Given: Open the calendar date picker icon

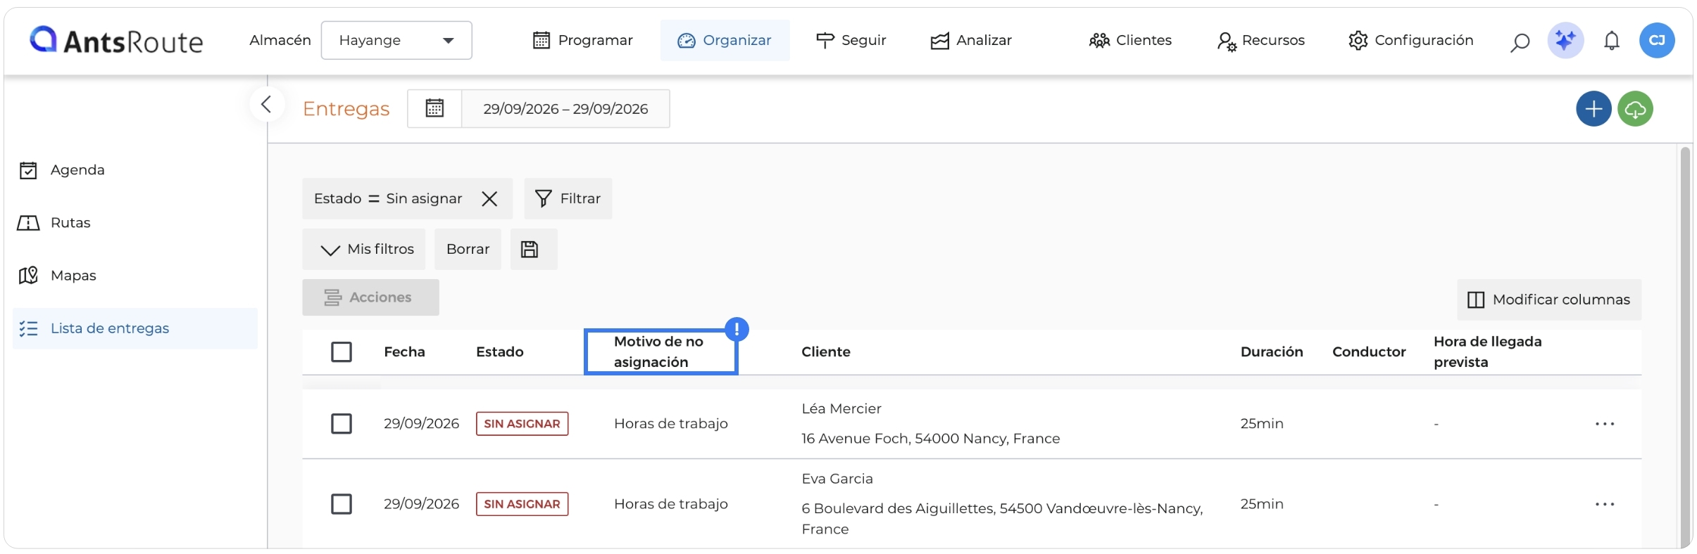Looking at the screenshot, I should point(434,108).
